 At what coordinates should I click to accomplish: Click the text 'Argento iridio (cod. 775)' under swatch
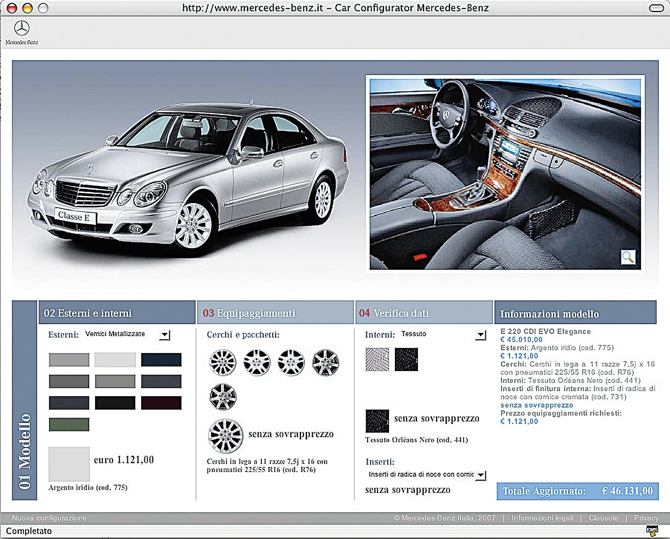pos(88,487)
